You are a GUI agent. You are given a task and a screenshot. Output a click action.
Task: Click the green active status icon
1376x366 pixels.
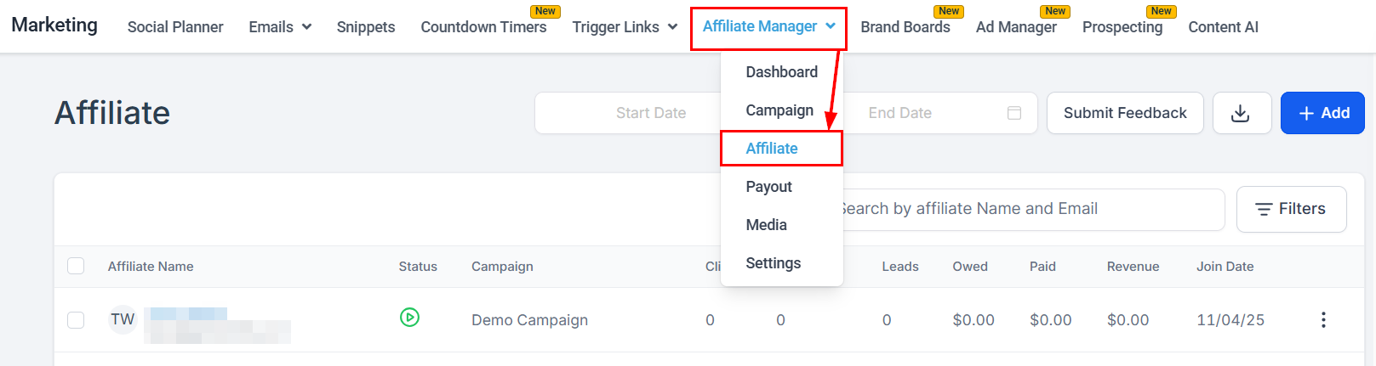409,318
